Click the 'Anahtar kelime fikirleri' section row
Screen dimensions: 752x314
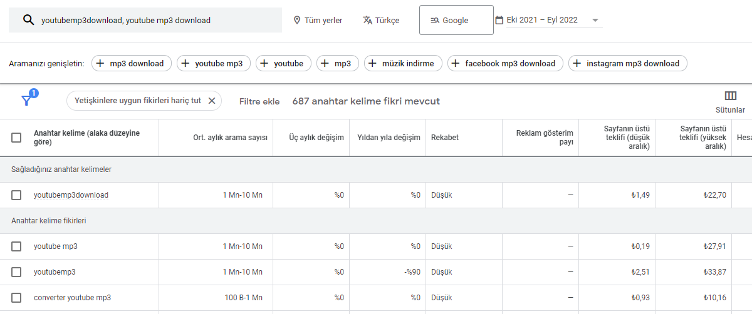coord(376,221)
